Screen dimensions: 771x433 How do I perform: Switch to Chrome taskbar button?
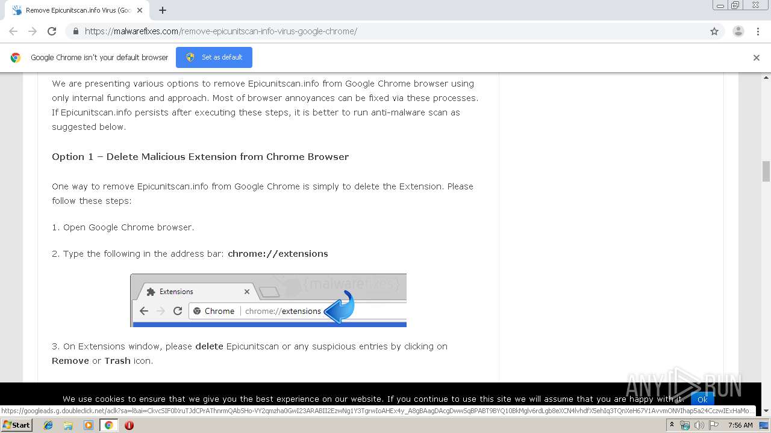pos(108,425)
